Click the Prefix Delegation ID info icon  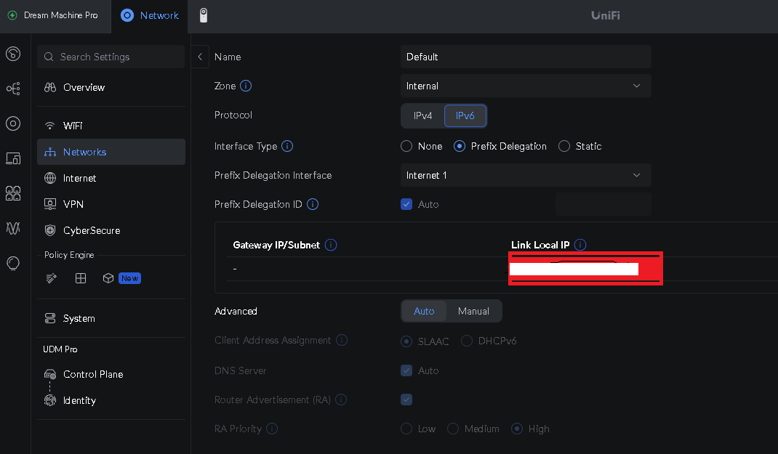point(313,204)
